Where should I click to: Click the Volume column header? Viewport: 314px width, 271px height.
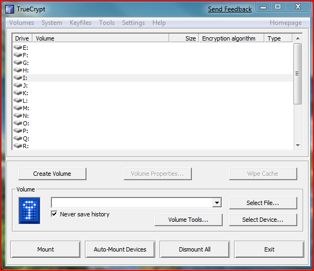pos(101,38)
